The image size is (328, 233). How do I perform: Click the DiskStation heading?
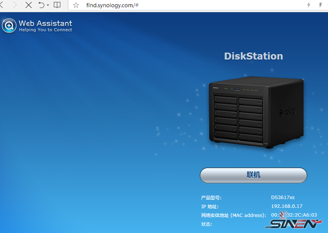pos(254,56)
